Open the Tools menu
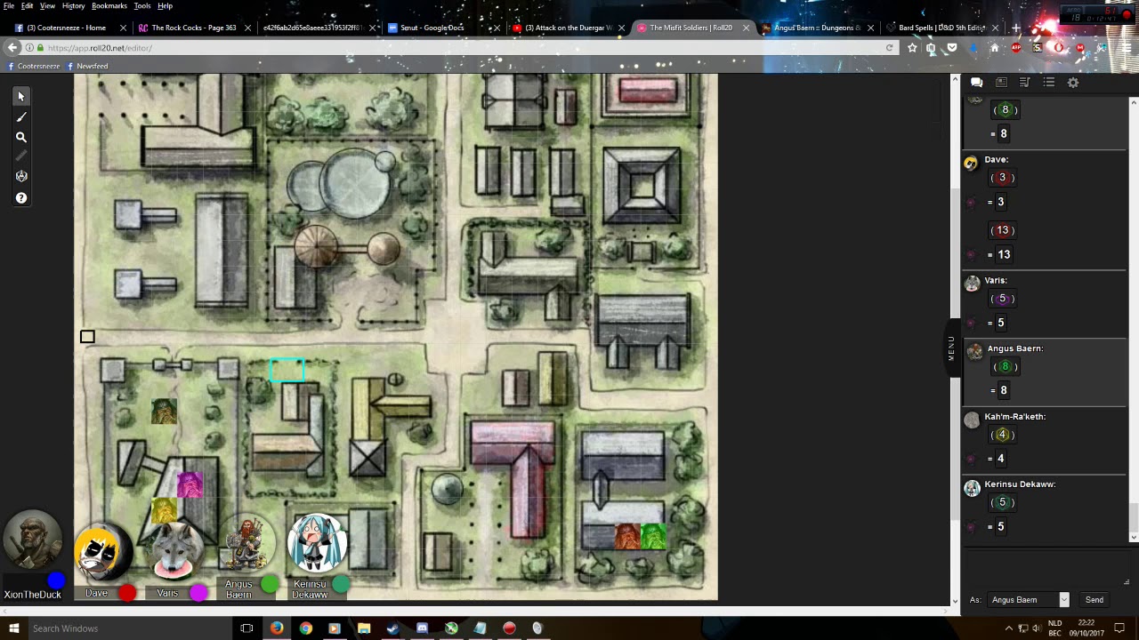Screen dimensions: 1139x640 (142, 6)
